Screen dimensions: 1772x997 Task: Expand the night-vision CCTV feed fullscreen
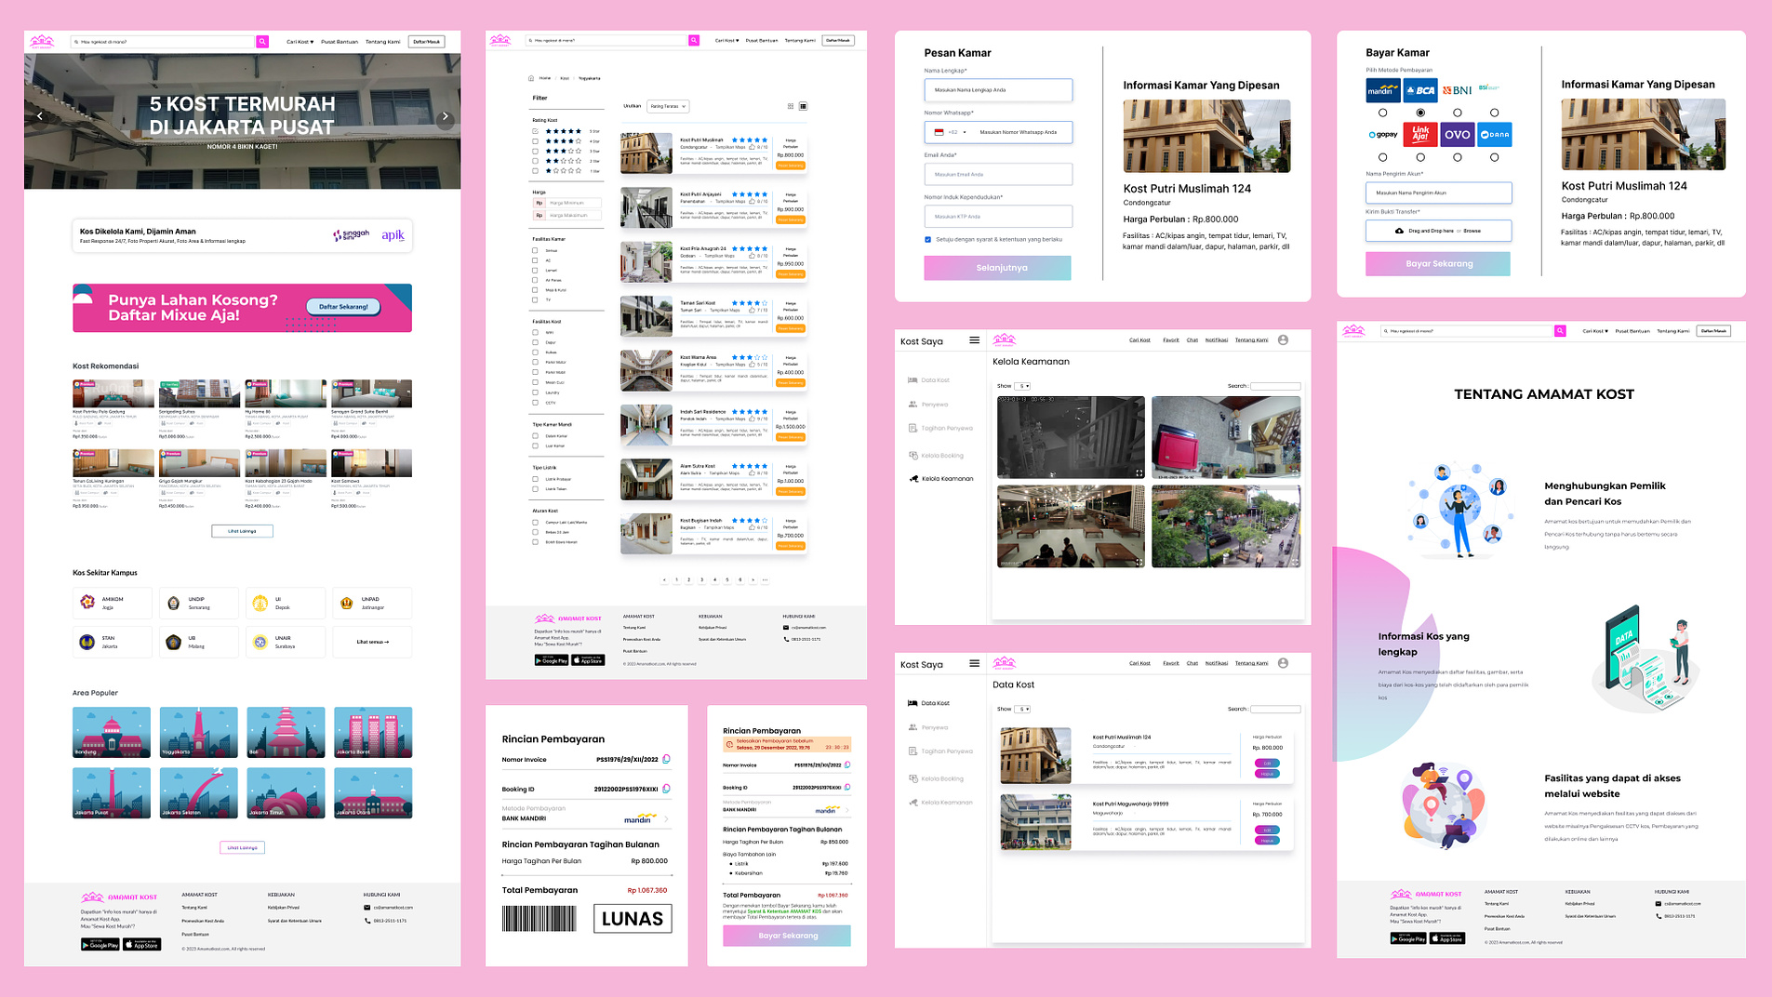click(1139, 472)
